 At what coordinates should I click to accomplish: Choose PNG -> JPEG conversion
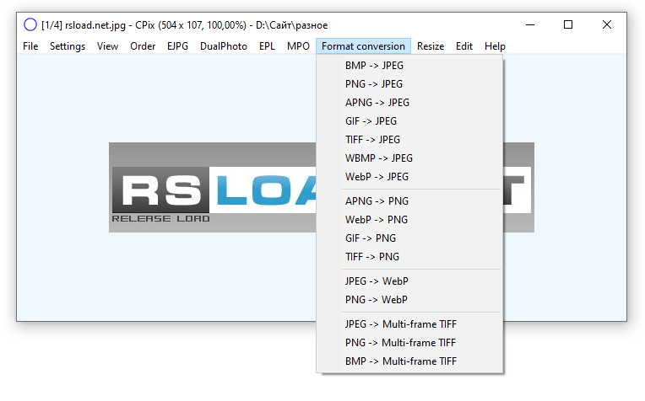(x=409, y=84)
